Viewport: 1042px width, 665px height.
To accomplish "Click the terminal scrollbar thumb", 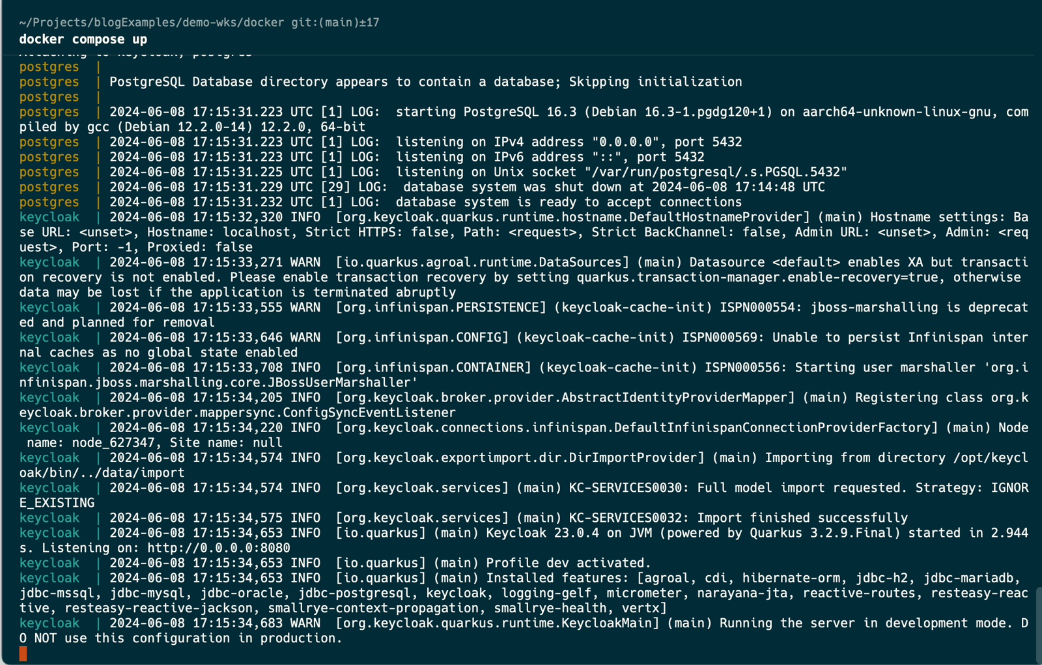I will [x=1039, y=625].
